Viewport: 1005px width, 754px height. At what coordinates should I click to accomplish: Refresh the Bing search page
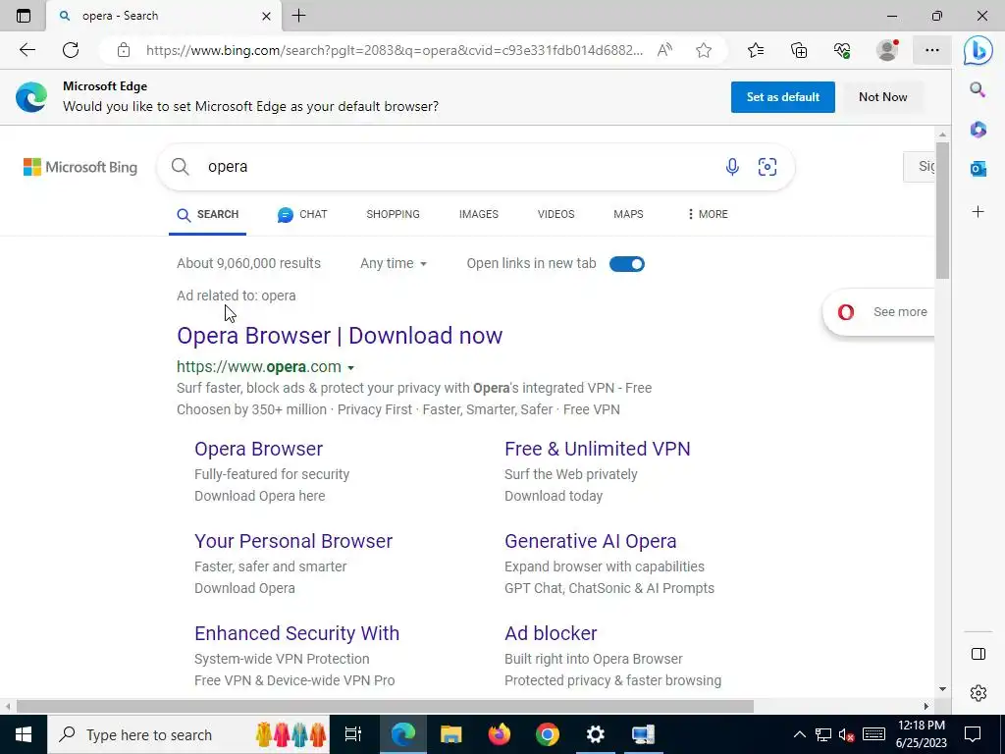point(71,50)
